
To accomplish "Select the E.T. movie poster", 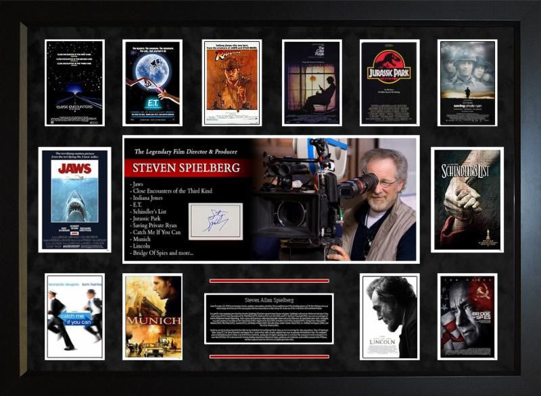I will [152, 83].
